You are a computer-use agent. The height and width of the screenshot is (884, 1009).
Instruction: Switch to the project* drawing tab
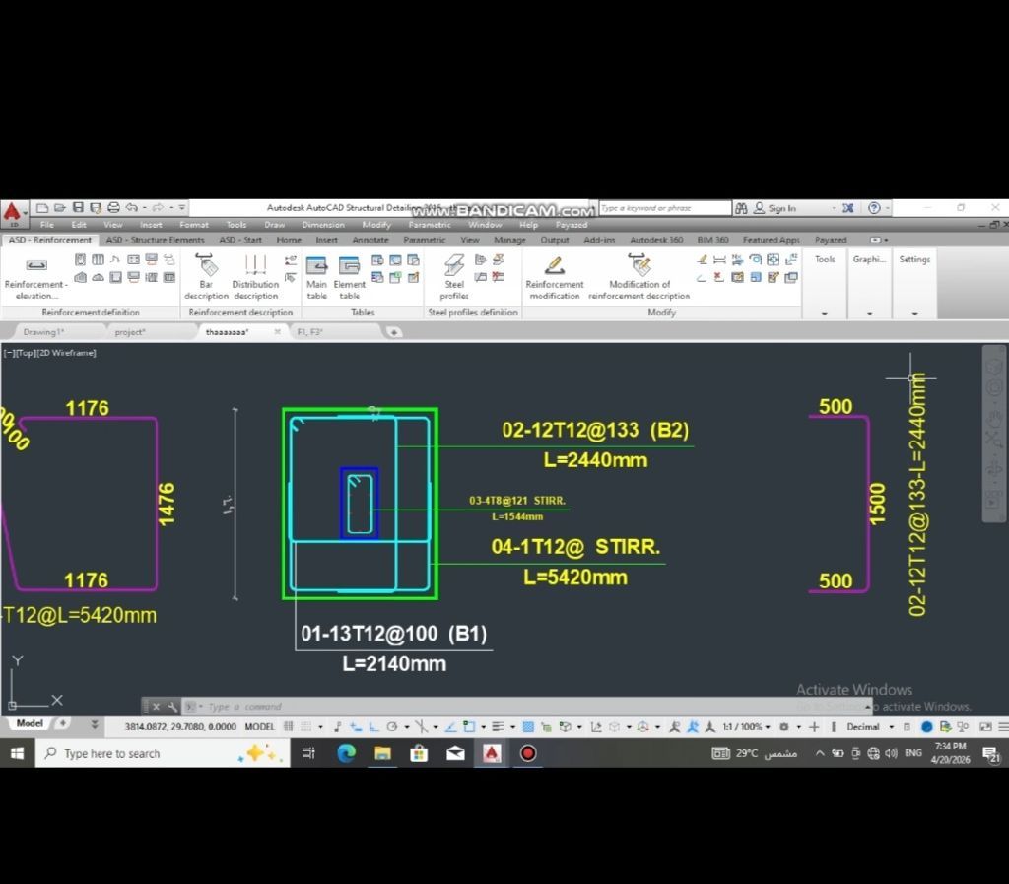pos(130,332)
